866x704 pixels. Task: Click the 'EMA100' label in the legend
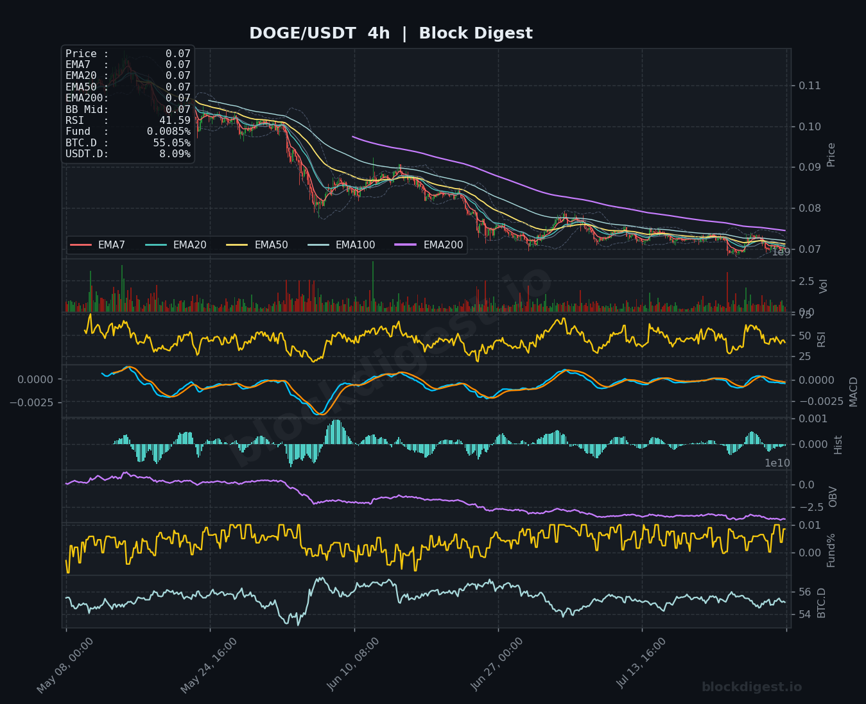coord(356,245)
